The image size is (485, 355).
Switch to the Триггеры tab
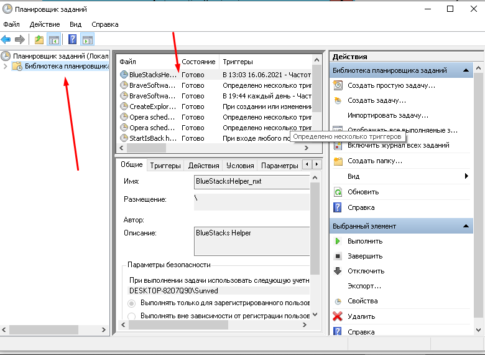pyautogui.click(x=165, y=166)
